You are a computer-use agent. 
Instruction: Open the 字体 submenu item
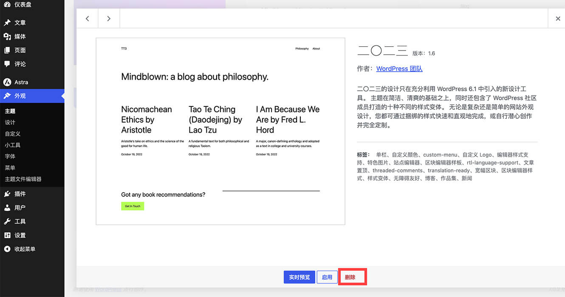click(x=10, y=156)
